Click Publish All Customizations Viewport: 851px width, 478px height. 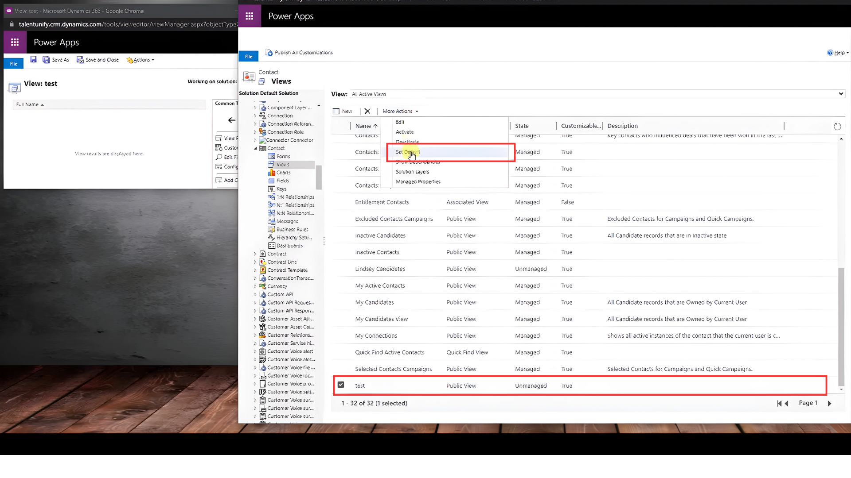(299, 53)
